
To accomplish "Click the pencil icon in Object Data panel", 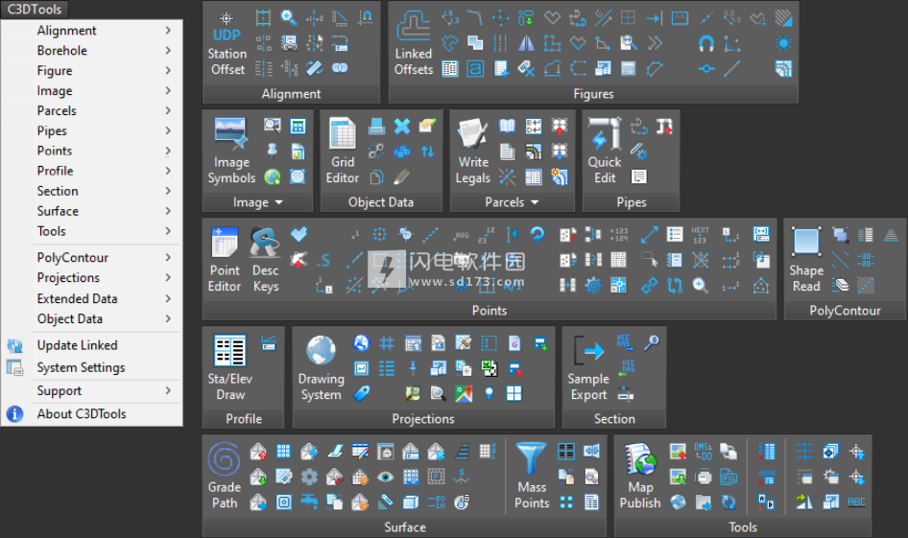I will click(x=402, y=176).
